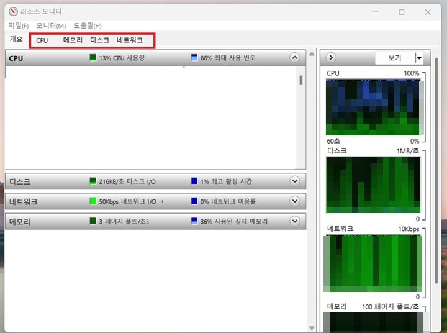Screen dimensions: 447x333
Task: Collapse the CPU section with chevron
Action: pyautogui.click(x=295, y=58)
